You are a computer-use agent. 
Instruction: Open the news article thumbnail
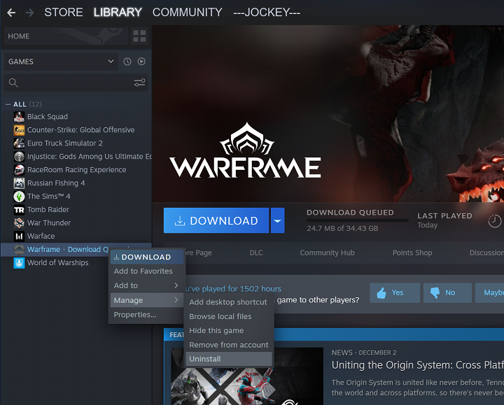click(247, 376)
